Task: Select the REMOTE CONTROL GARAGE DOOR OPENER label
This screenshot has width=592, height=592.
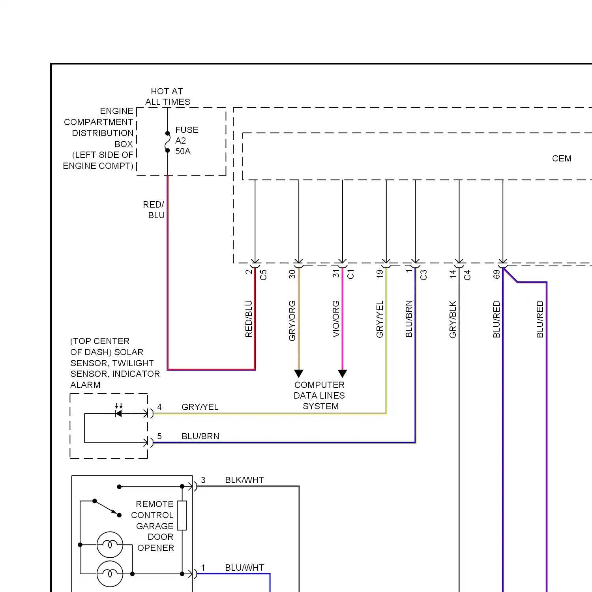Action: [153, 526]
